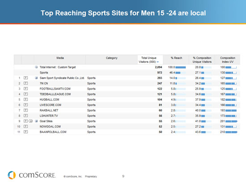Click the P icon in the 7M.CN row
Viewport: 246px width, 182px height.
(x=26, y=83)
